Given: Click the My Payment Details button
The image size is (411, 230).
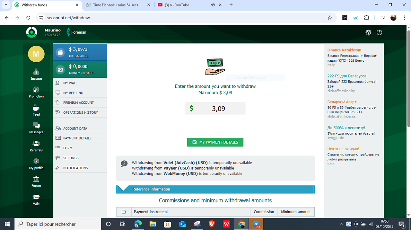Looking at the screenshot, I should [x=215, y=142].
